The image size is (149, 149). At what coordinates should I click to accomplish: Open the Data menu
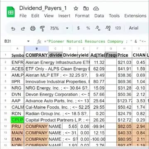point(99,16)
